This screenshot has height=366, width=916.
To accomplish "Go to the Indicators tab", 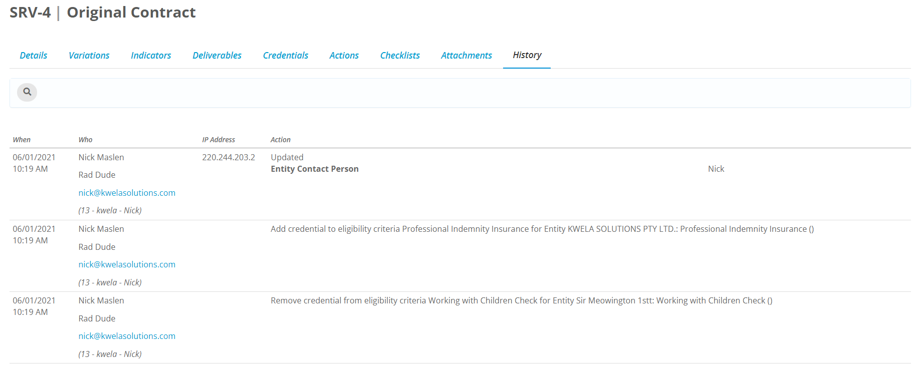I will point(151,56).
